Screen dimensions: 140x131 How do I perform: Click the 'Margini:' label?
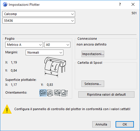[12, 52]
